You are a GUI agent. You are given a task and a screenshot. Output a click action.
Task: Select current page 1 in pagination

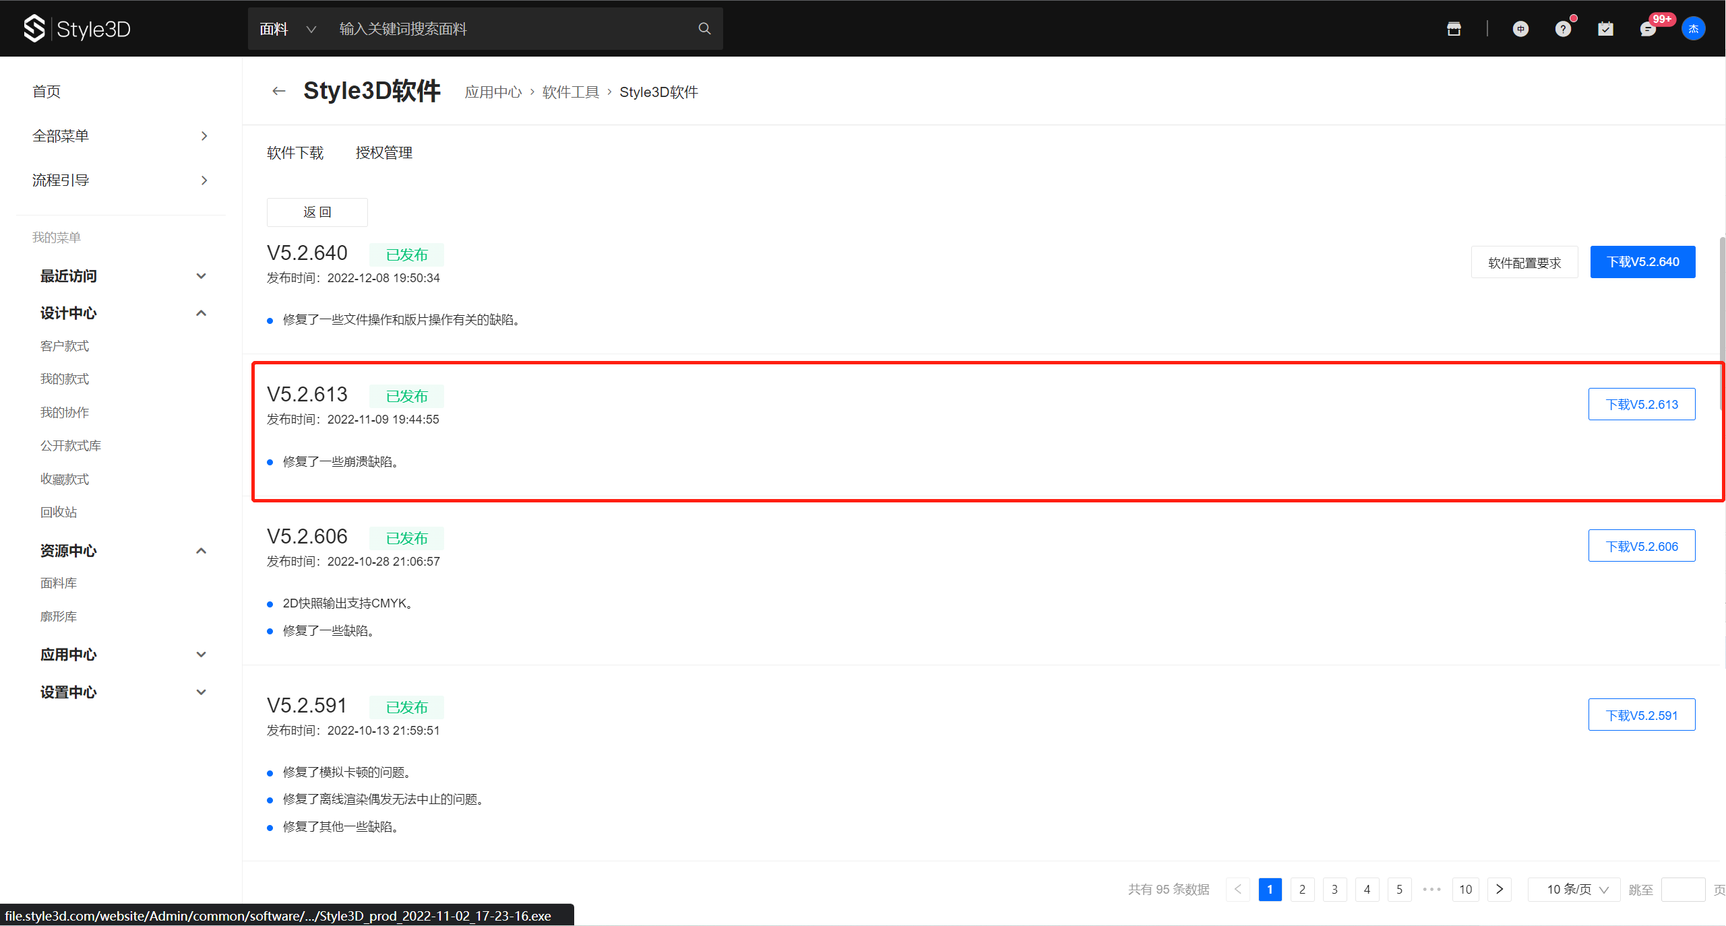coord(1270,890)
